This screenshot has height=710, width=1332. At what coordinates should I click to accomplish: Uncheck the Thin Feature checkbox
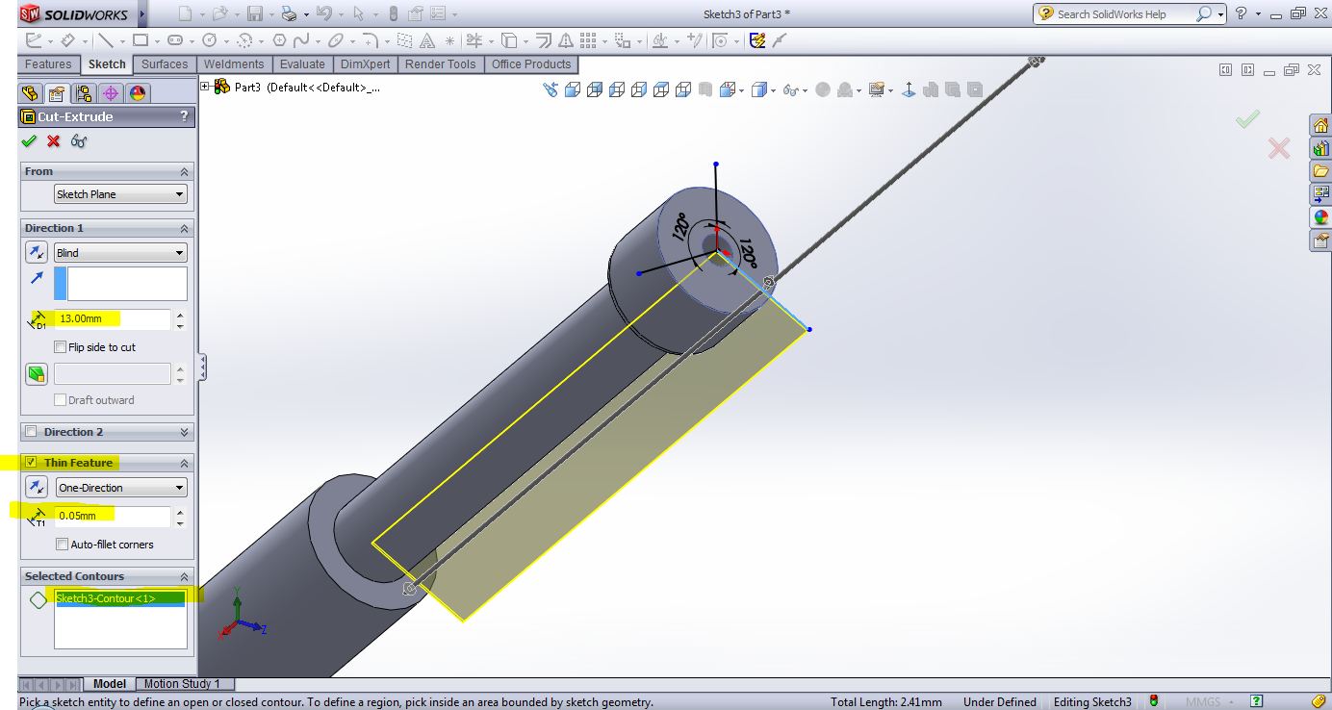(31, 463)
